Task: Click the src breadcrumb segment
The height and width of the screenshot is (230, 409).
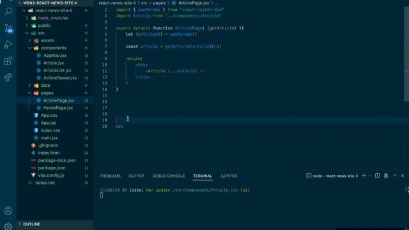Action: (144, 3)
